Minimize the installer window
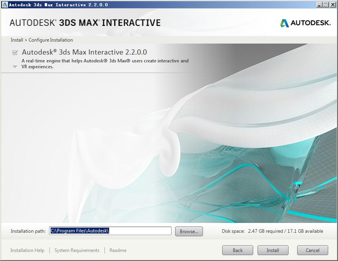 (x=320, y=5)
